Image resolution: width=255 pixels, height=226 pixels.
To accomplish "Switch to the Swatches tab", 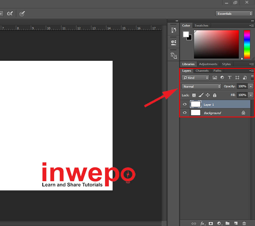I will [x=202, y=26].
